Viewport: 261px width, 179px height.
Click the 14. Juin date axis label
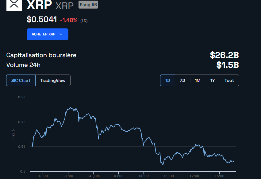coord(94,176)
